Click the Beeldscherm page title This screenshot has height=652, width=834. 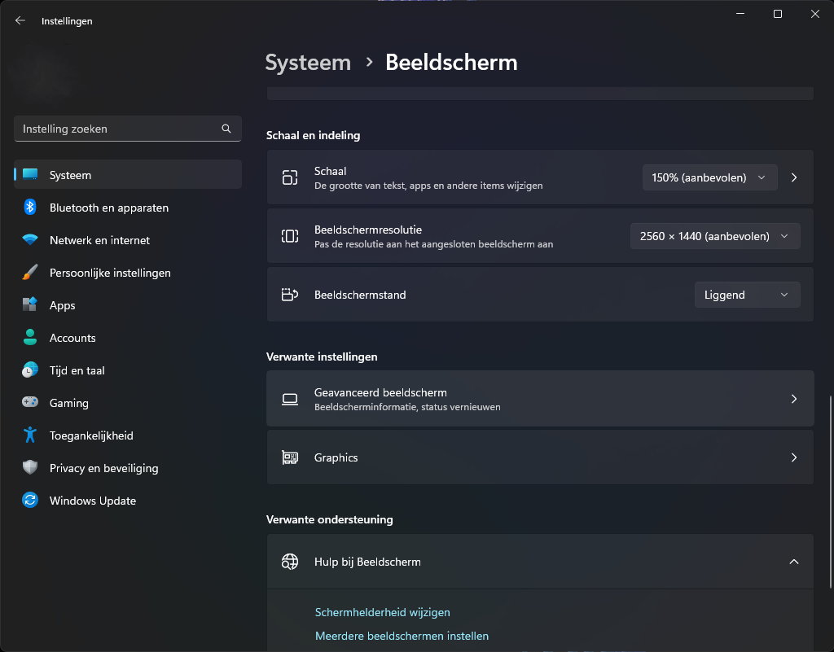pos(451,62)
